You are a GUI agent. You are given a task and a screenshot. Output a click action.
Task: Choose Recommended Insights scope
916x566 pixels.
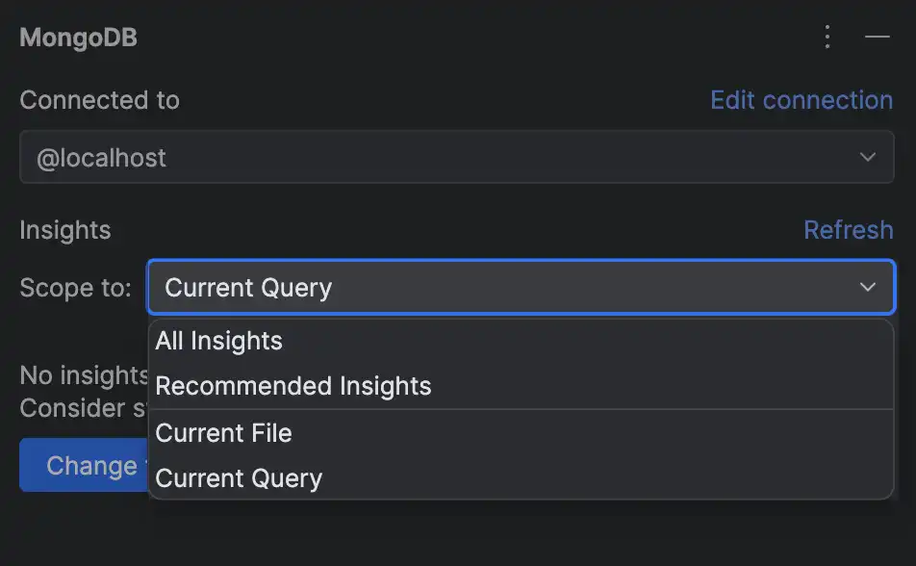[293, 386]
